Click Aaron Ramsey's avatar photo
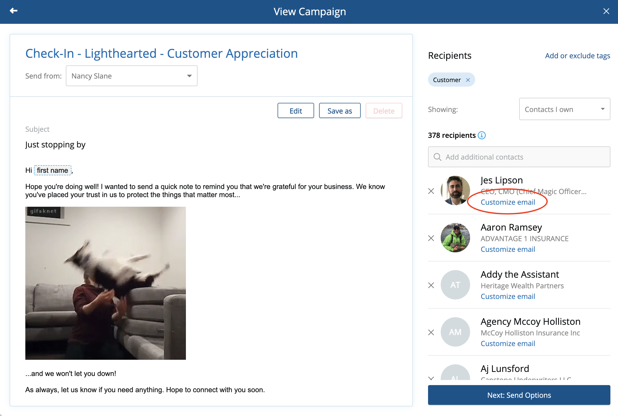 coord(455,238)
